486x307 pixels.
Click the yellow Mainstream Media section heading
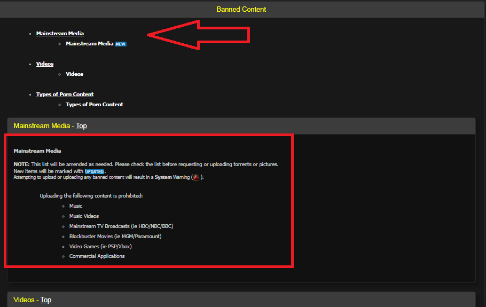click(x=41, y=126)
